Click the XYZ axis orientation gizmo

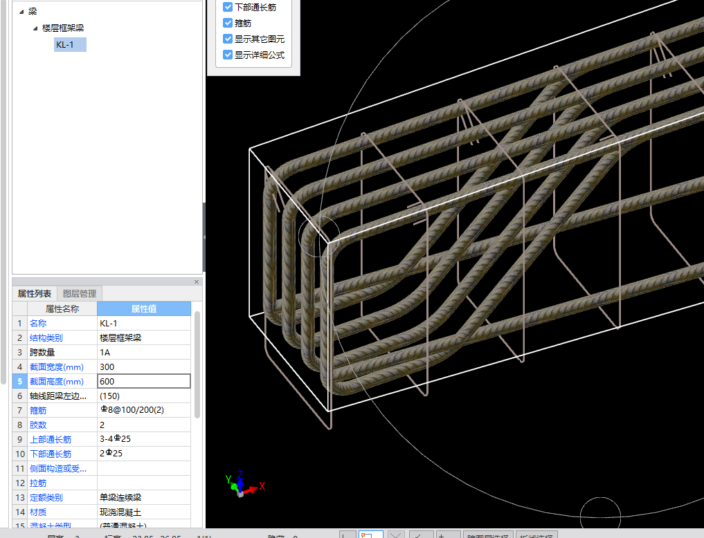coord(244,485)
